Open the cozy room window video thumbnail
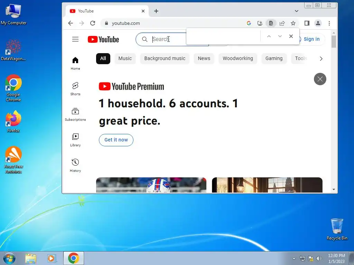 pos(267,185)
